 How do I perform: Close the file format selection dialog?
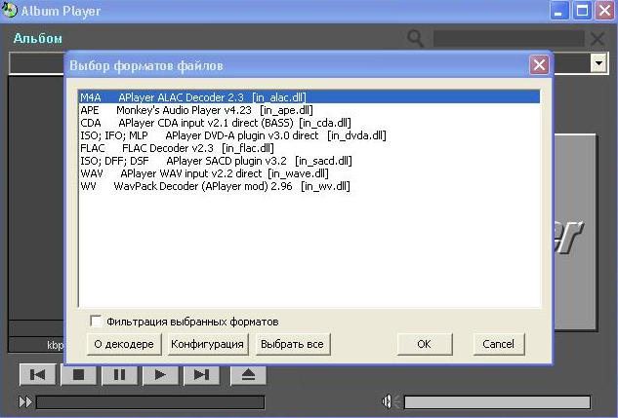pos(539,64)
